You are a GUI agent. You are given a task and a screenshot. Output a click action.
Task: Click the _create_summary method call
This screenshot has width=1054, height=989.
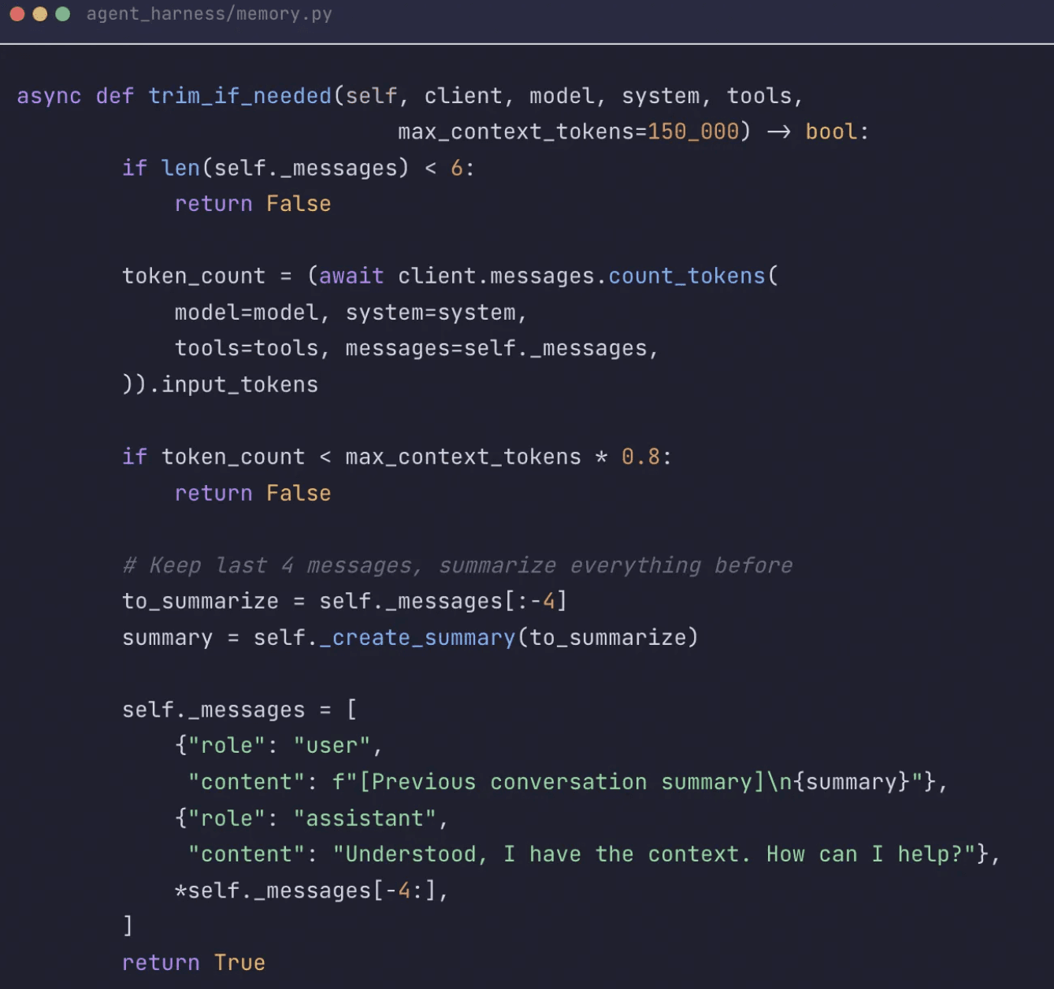click(x=417, y=638)
